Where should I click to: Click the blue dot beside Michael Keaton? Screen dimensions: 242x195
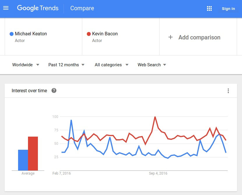[11, 34]
